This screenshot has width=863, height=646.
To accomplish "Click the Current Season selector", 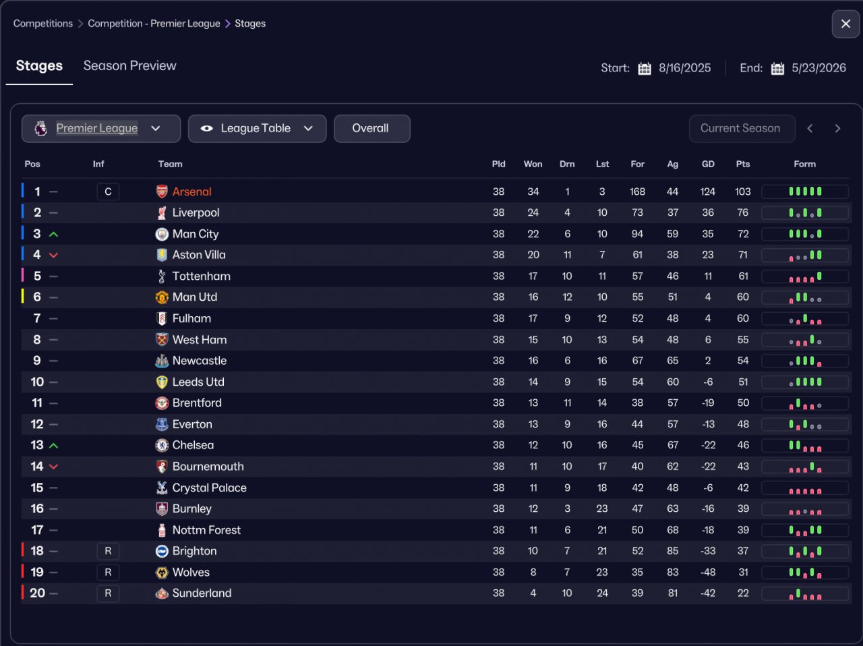I will pyautogui.click(x=742, y=129).
